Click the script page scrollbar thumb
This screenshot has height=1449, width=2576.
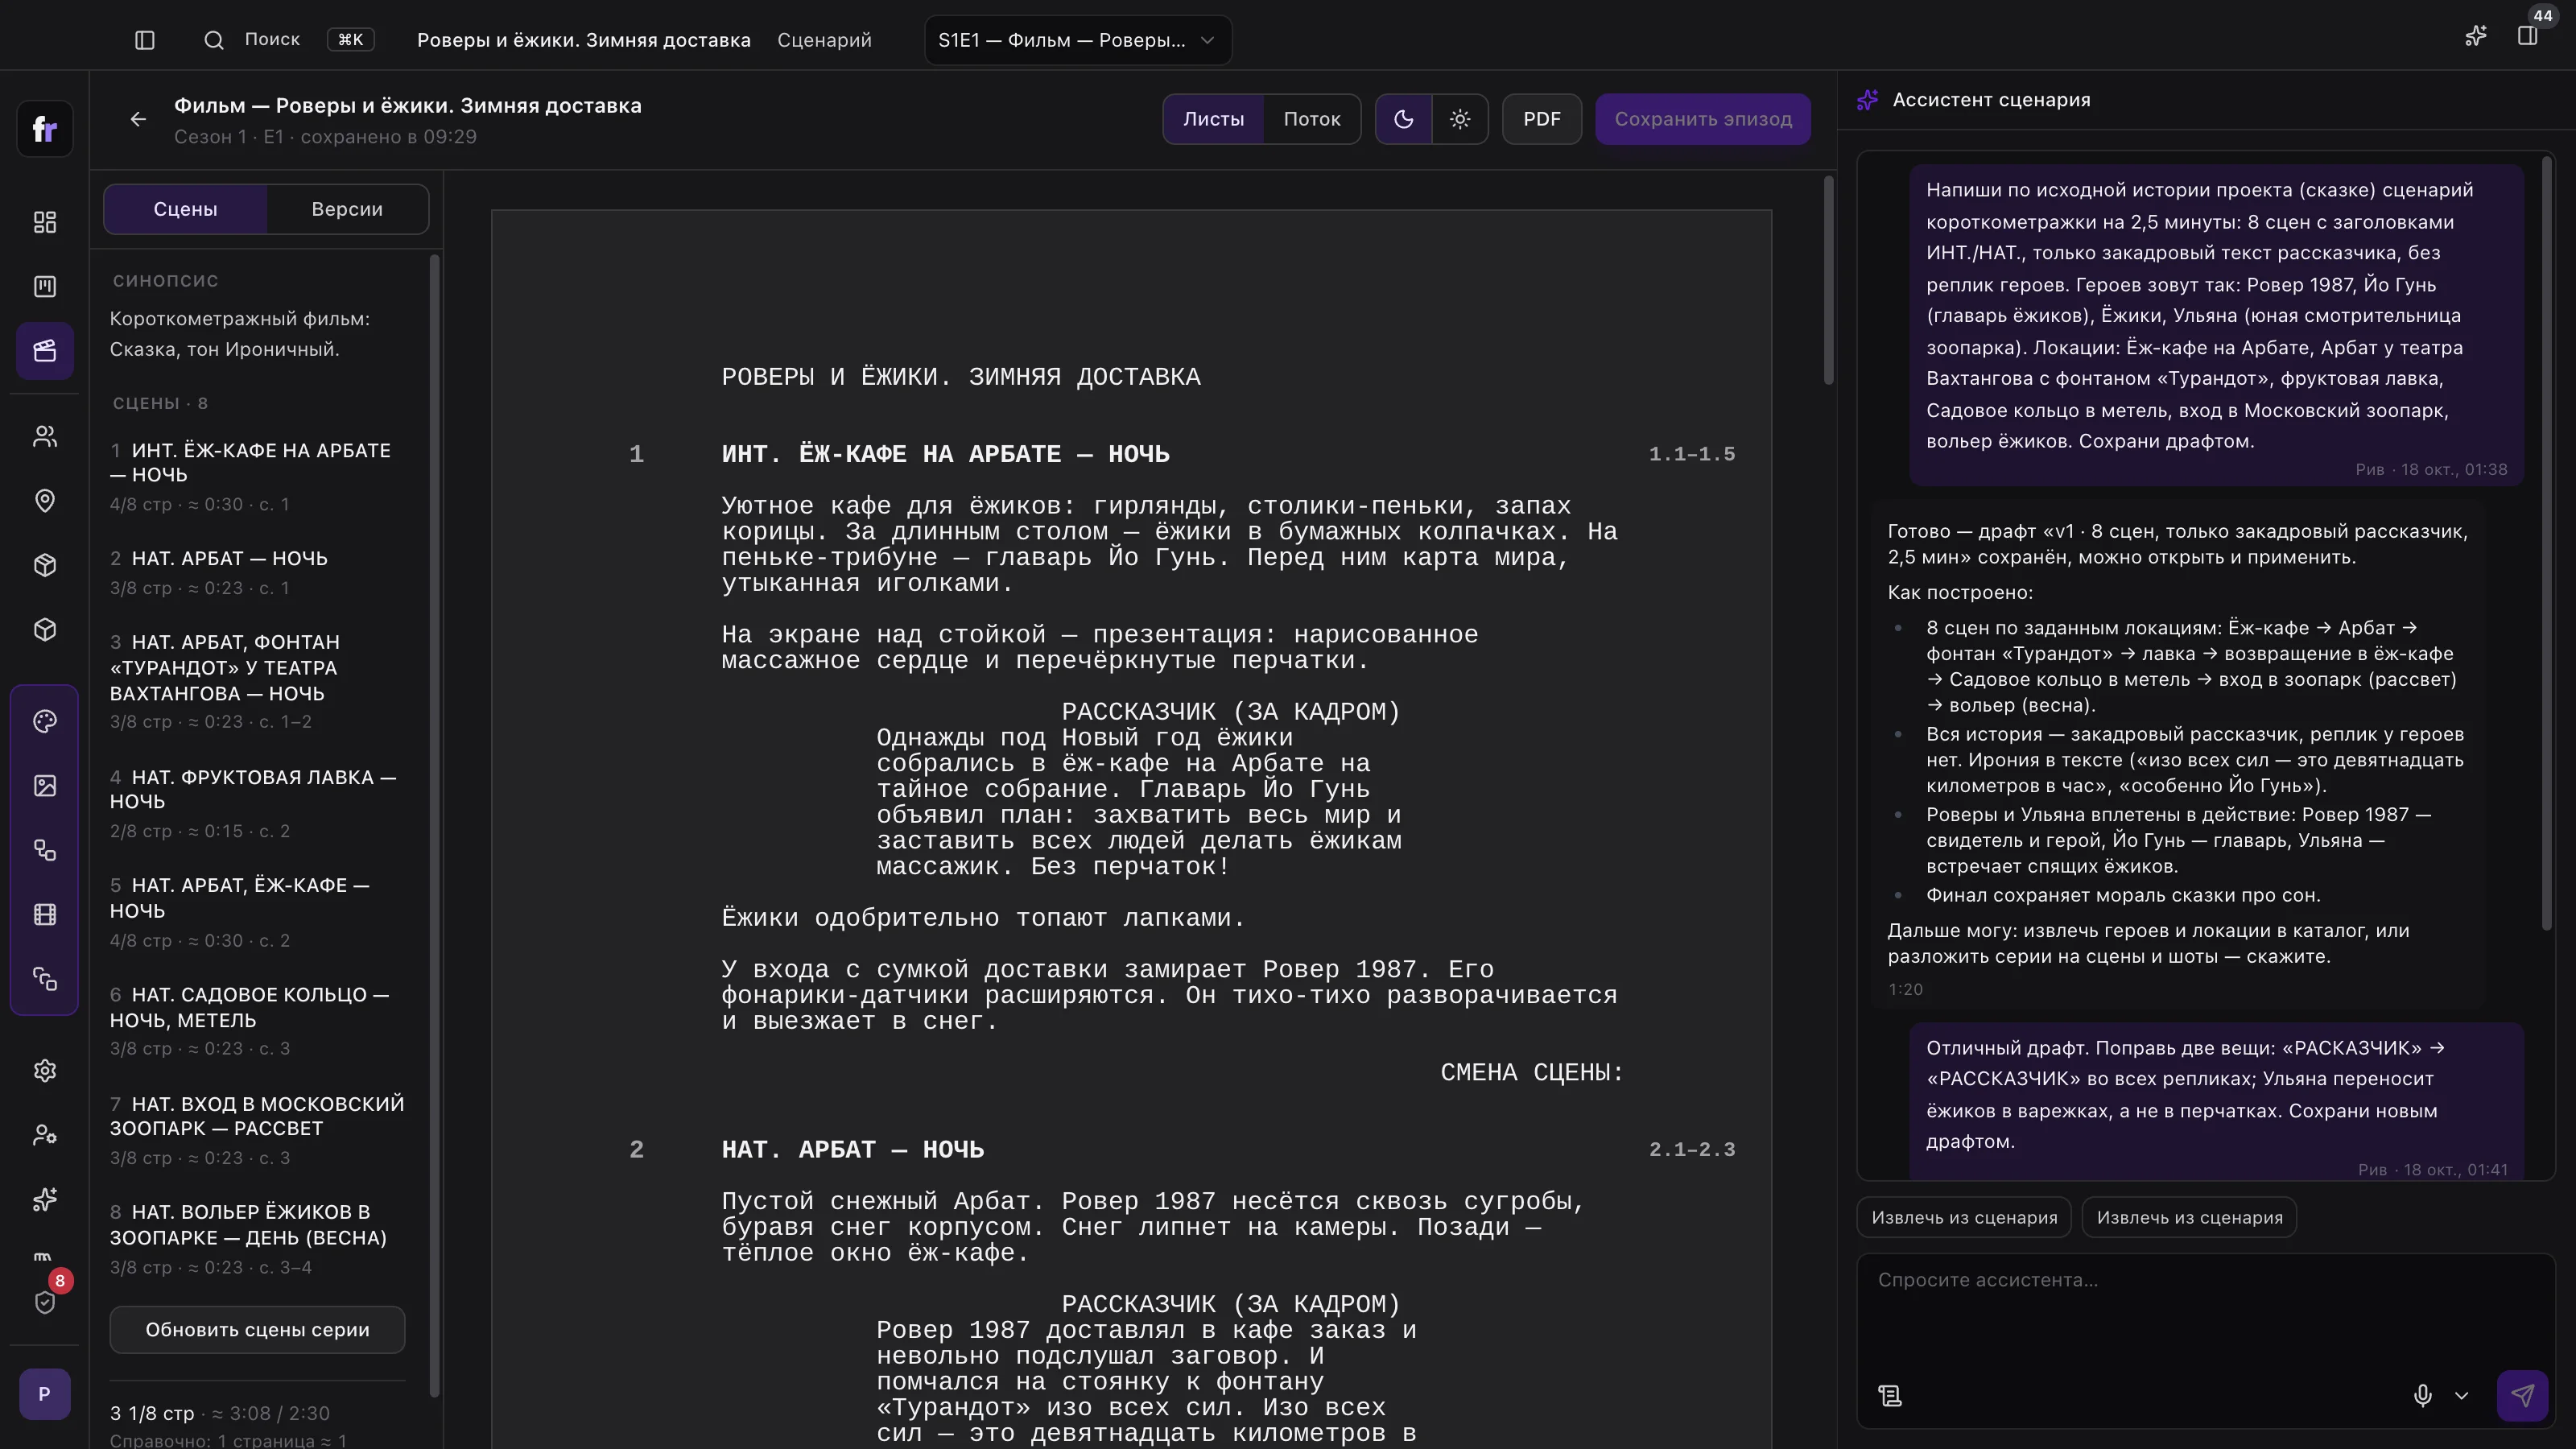(1828, 280)
